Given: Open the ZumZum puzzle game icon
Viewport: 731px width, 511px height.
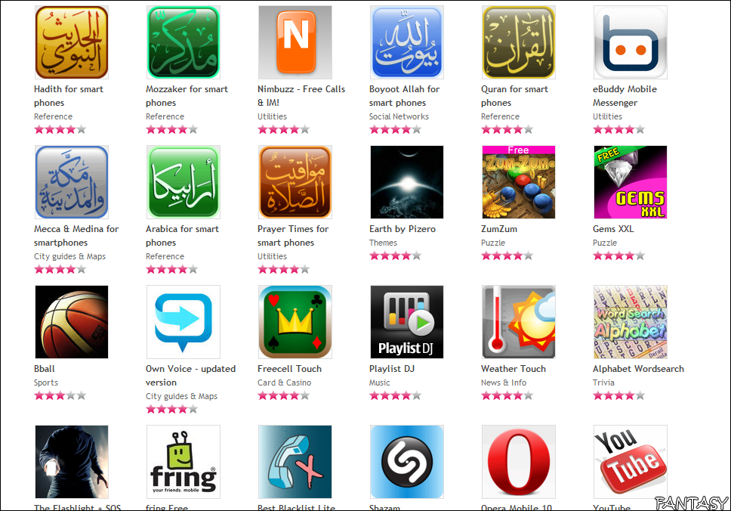Looking at the screenshot, I should click(518, 182).
